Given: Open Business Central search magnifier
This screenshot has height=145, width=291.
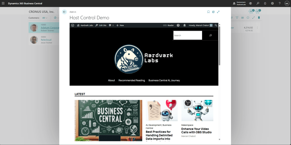Looking at the screenshot, I should (258, 3).
